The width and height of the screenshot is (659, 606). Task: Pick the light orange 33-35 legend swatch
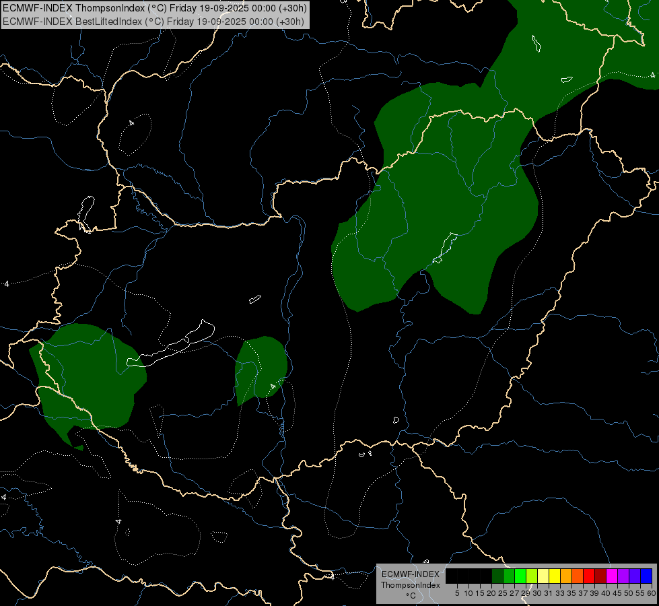566,576
